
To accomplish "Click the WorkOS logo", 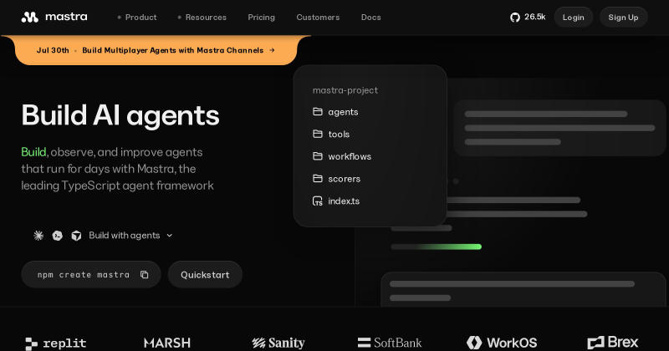I will pyautogui.click(x=502, y=343).
